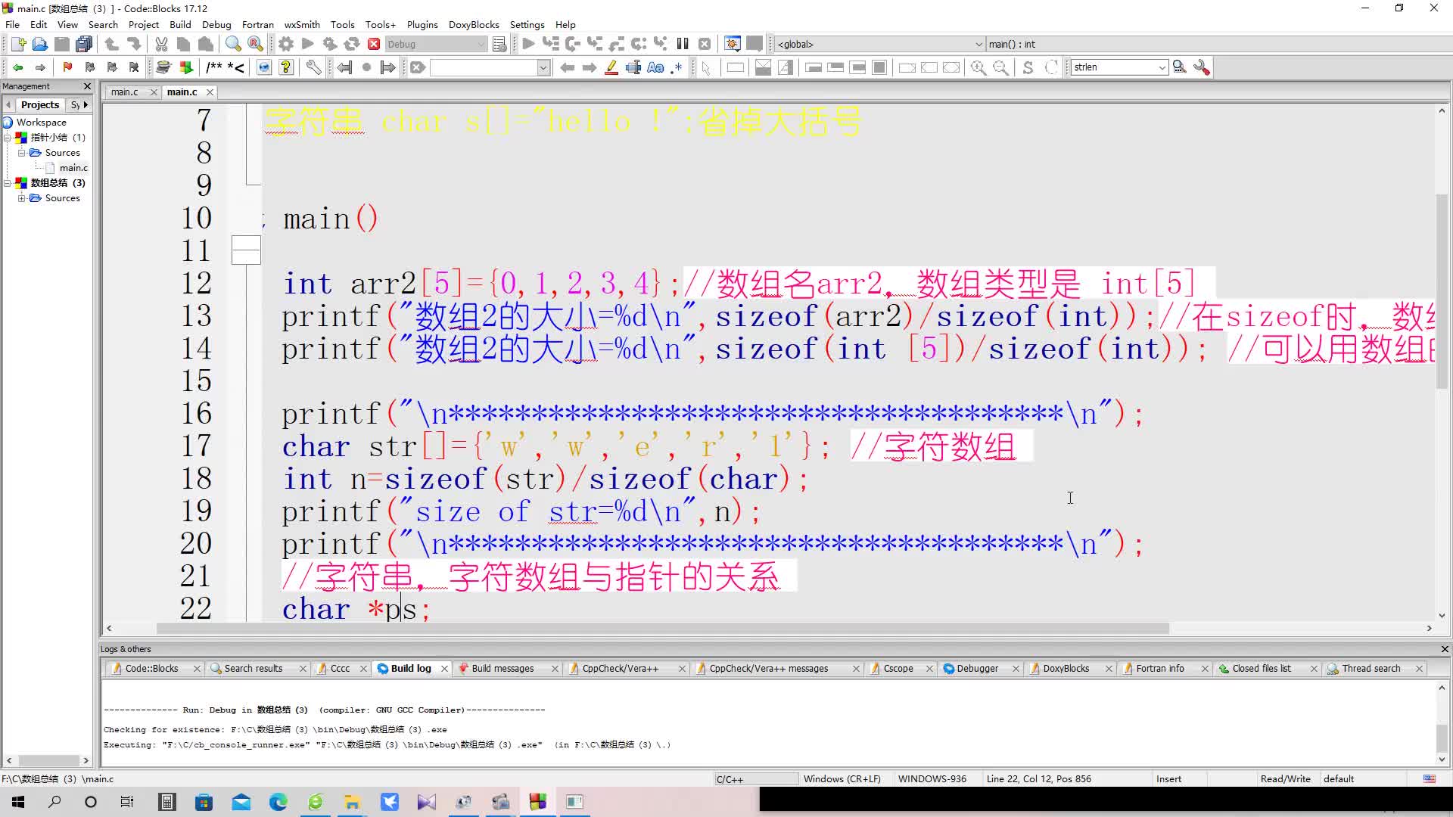Switch to the Build messages log tab

502,669
